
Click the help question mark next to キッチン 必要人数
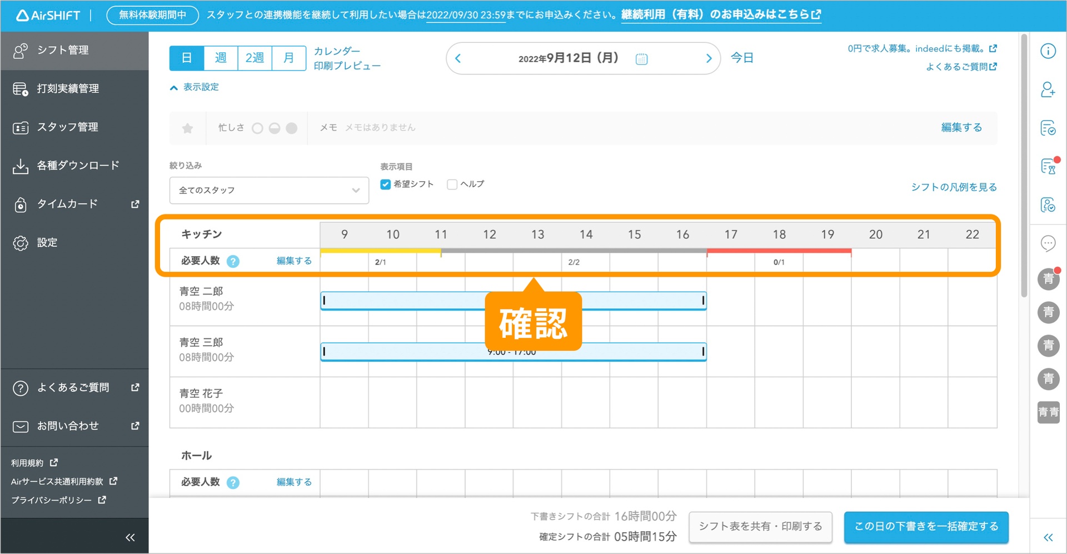(x=233, y=261)
